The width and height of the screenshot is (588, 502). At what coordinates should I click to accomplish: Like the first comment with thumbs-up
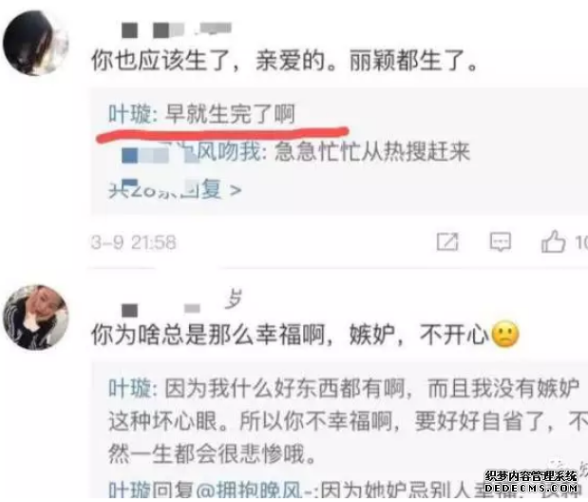pos(553,241)
